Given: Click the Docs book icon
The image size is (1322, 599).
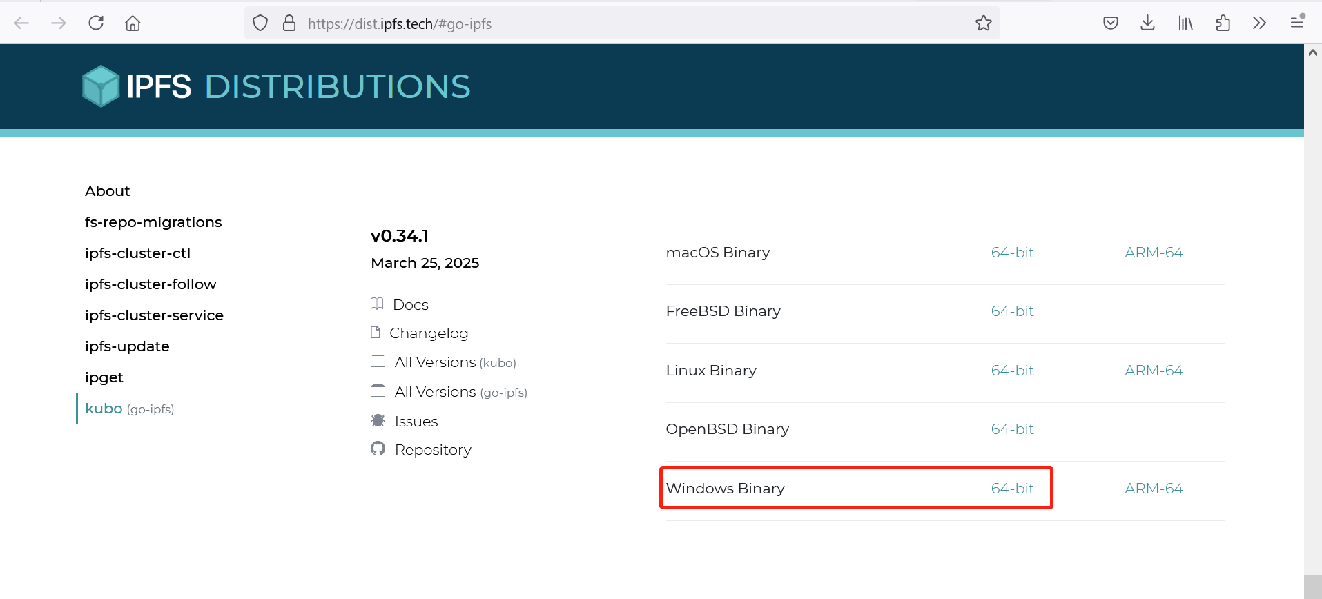Looking at the screenshot, I should tap(377, 304).
